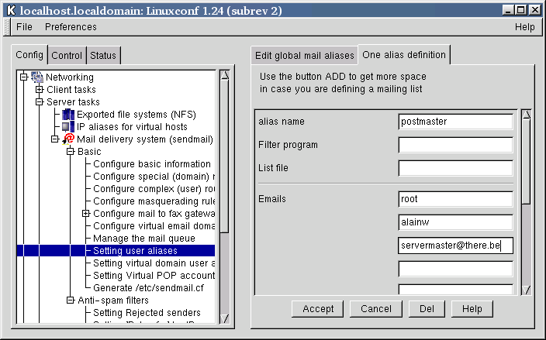Click the sendmail @ icon
Image resolution: width=546 pixels, height=340 pixels.
(68, 139)
